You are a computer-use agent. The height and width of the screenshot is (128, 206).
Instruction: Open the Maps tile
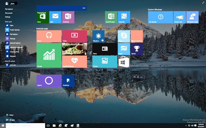[x=124, y=49]
